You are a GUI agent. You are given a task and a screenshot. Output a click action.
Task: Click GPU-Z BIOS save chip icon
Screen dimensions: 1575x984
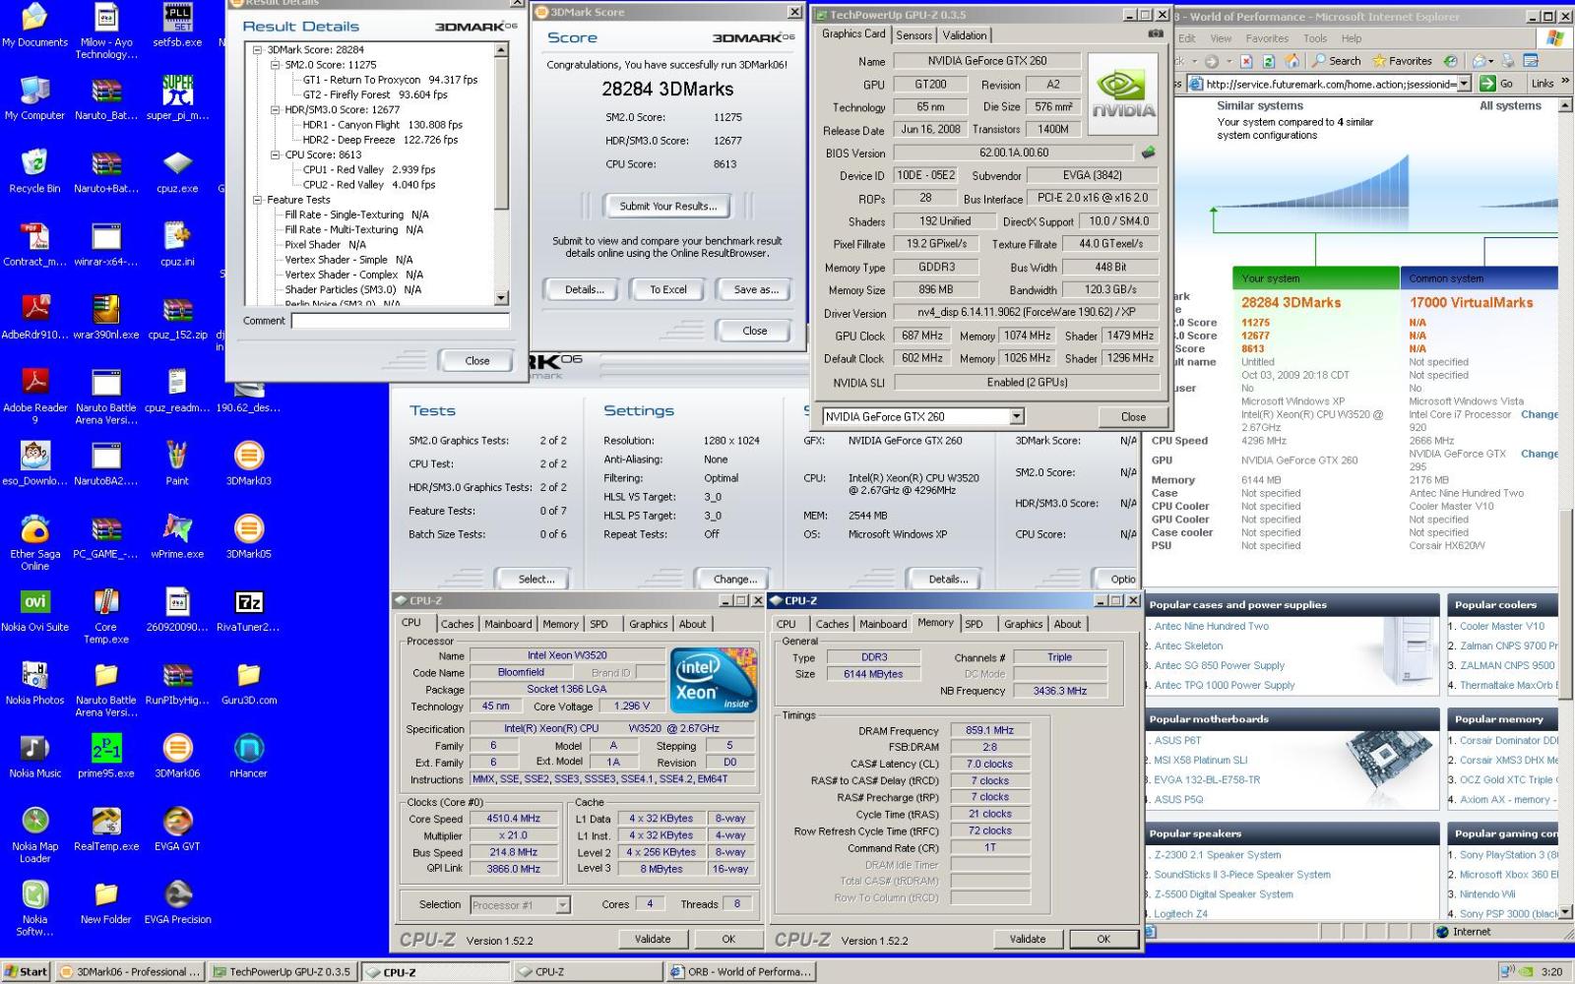pos(1148,153)
